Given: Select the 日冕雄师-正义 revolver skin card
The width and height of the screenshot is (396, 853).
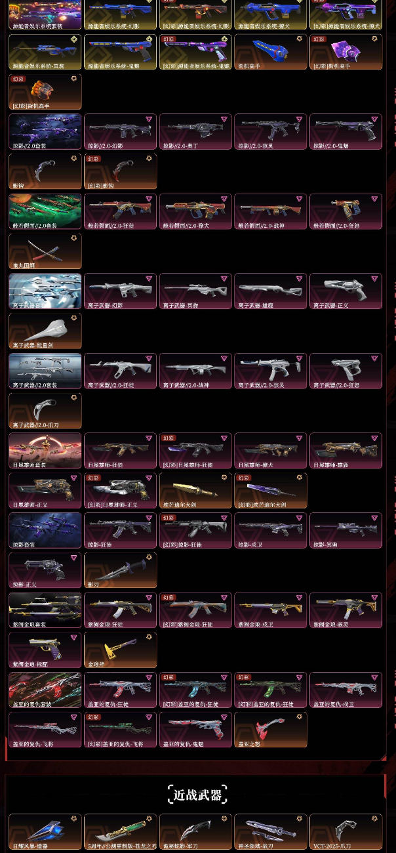Looking at the screenshot, I should click(45, 490).
